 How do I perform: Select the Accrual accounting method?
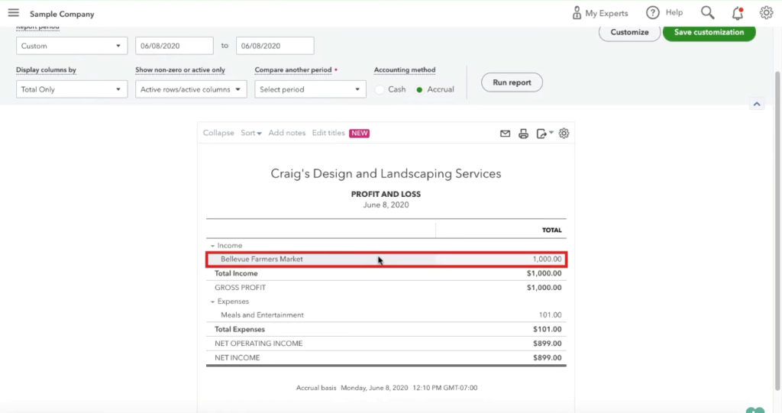pyautogui.click(x=419, y=89)
